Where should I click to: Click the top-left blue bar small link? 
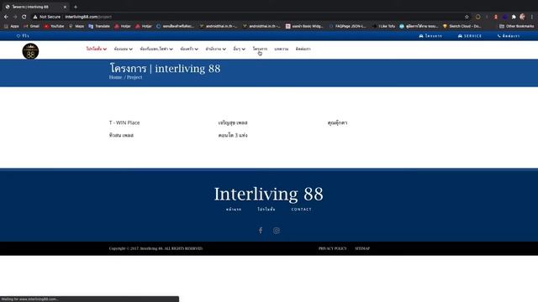coord(23,35)
